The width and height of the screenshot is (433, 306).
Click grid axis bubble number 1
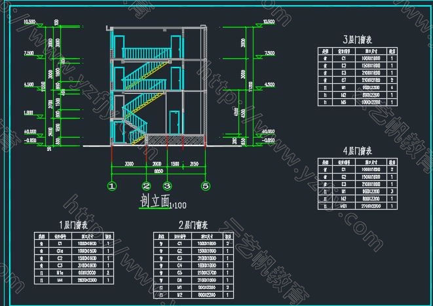tap(113, 186)
